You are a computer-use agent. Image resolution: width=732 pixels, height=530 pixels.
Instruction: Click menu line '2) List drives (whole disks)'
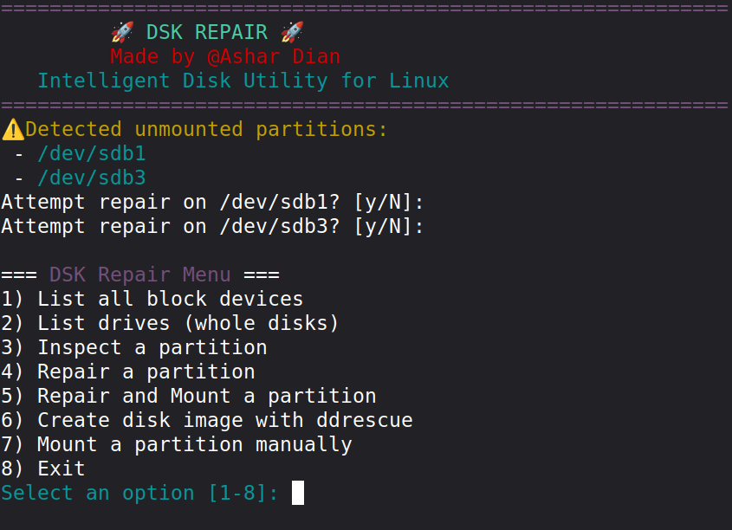170,323
